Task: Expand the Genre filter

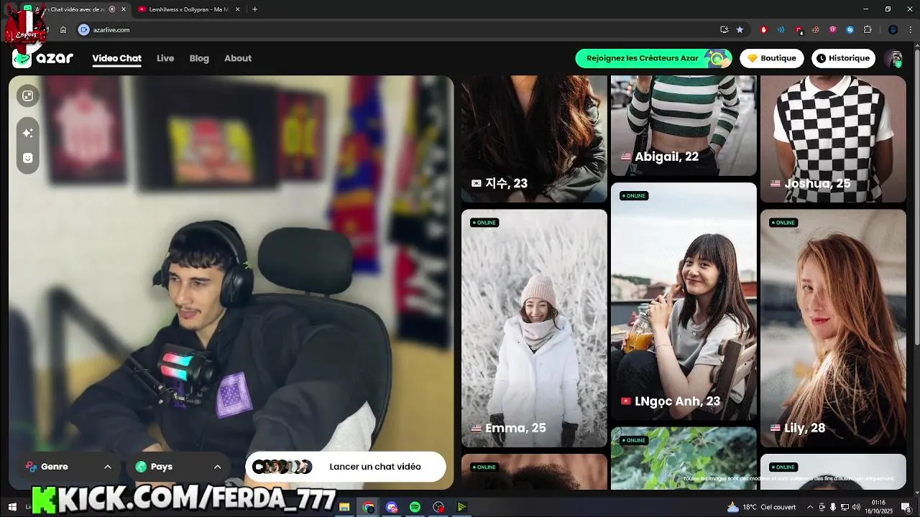Action: click(x=69, y=467)
